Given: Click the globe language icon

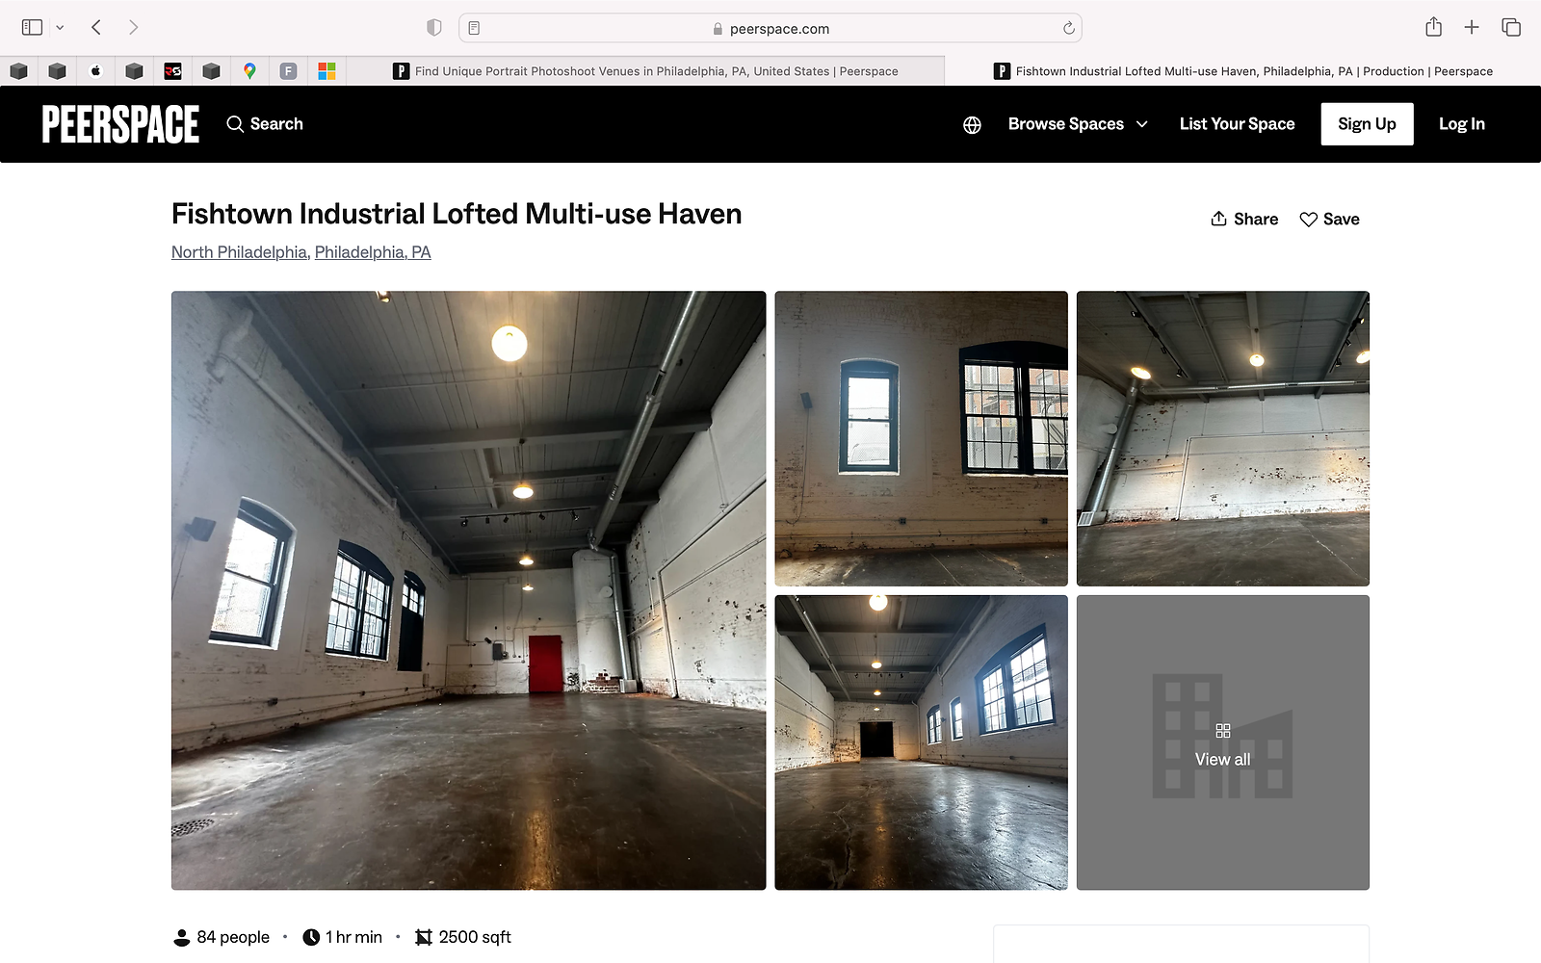Looking at the screenshot, I should click(x=972, y=124).
